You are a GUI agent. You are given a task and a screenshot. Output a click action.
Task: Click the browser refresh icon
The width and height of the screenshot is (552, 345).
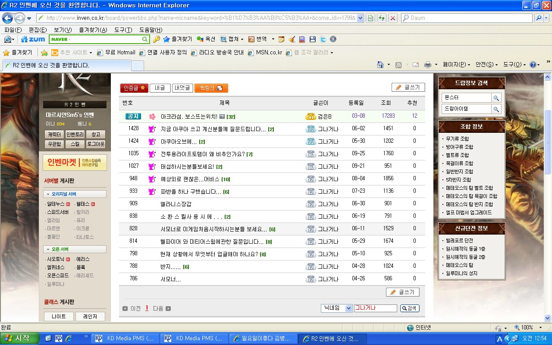click(x=381, y=18)
